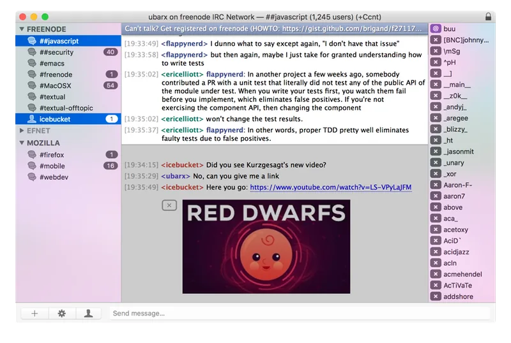Open the #textual channel
511x343 pixels.
[68, 97]
